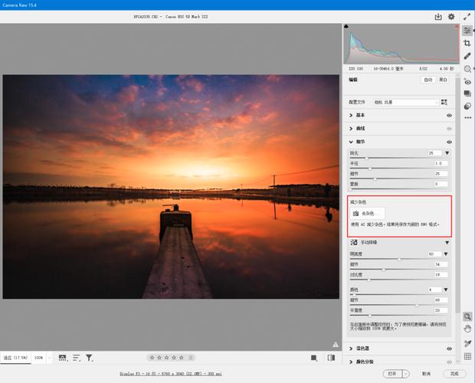475x383 pixels.
Task: Select the Red Eye removal tool
Action: pyautogui.click(x=467, y=82)
